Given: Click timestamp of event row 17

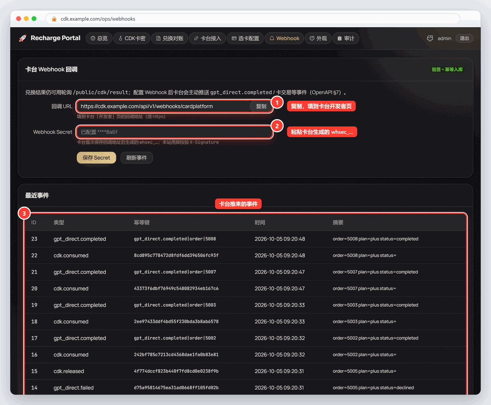Looking at the screenshot, I should (x=279, y=338).
